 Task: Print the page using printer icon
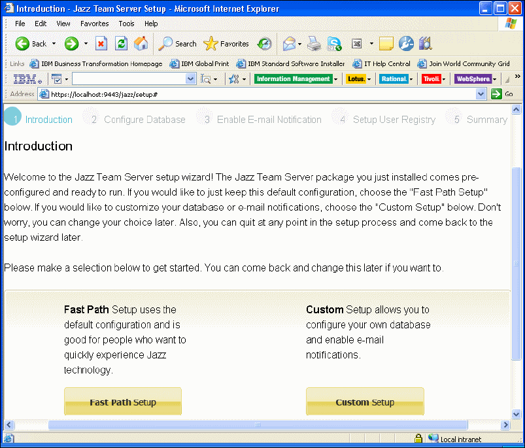point(314,44)
